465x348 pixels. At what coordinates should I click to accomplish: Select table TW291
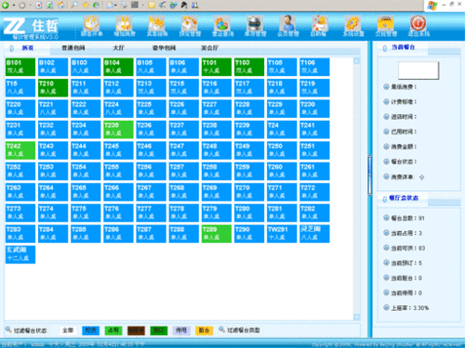tap(282, 234)
